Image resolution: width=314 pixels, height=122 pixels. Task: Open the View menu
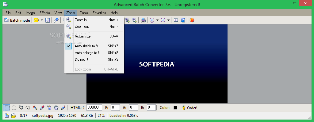pos(58,13)
